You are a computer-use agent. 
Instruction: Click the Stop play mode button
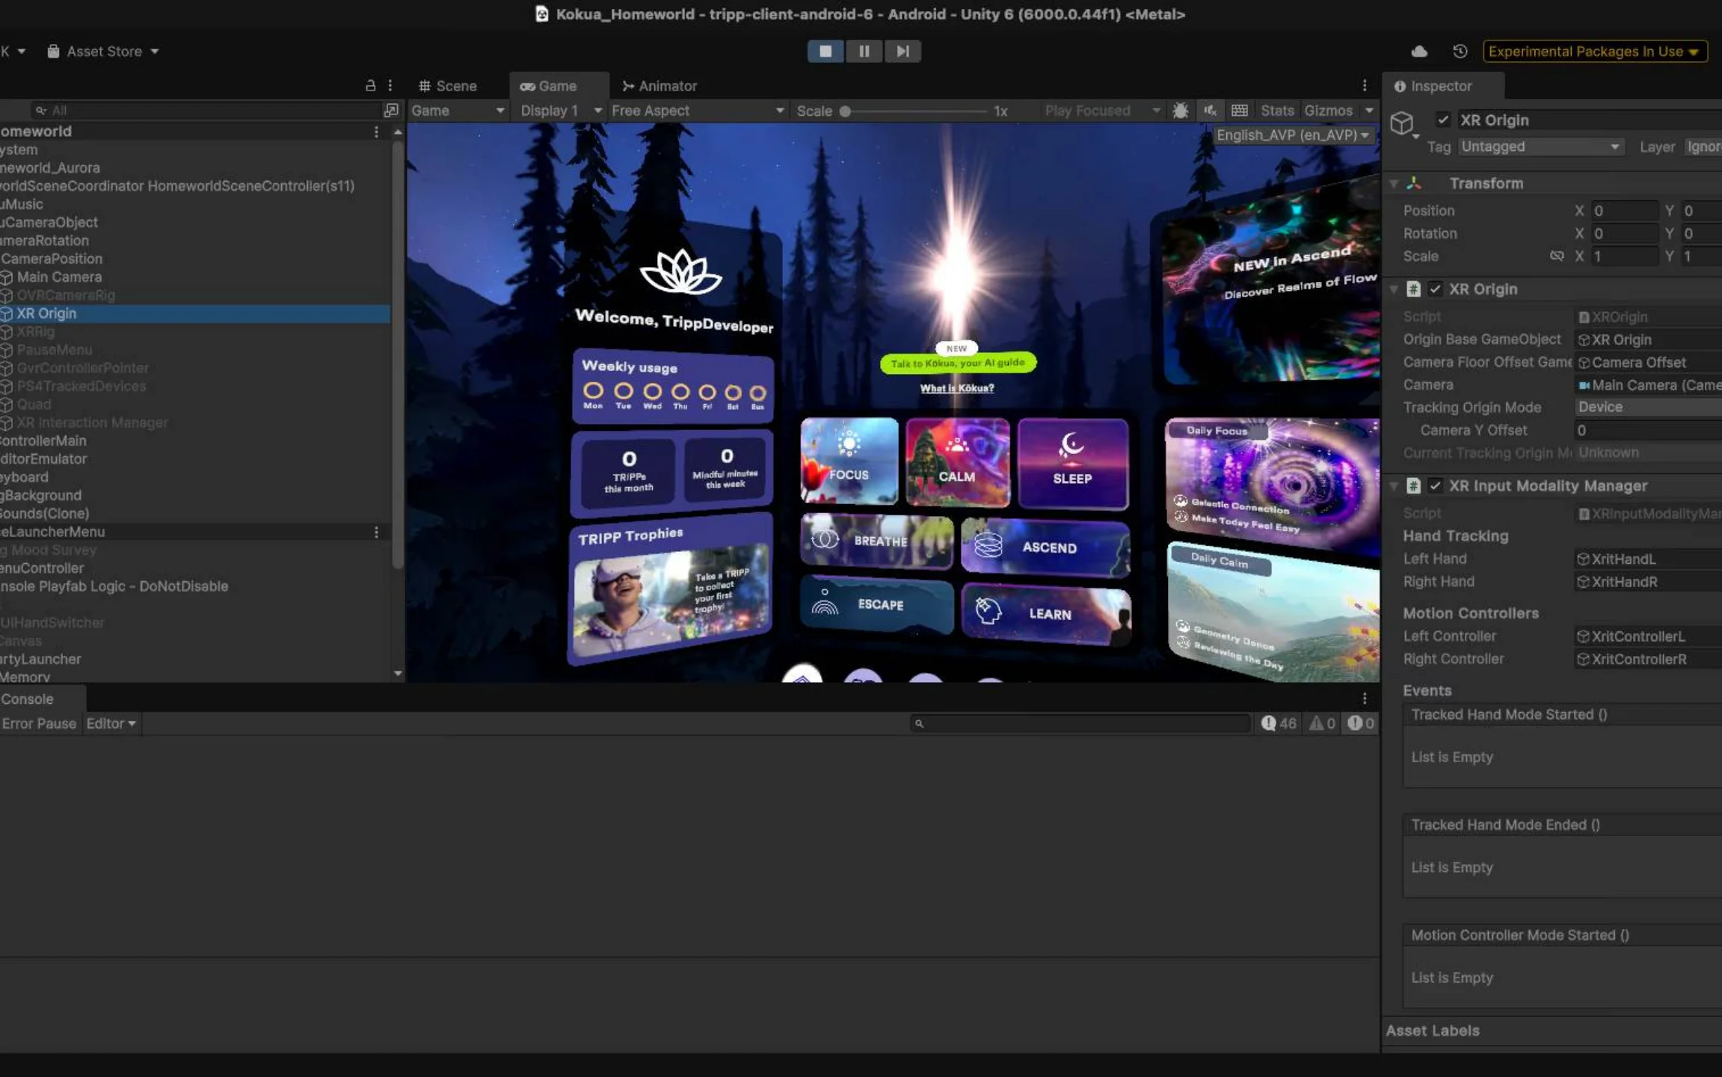tap(825, 51)
